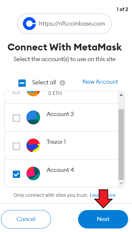Click Account 3's blue-green avatar
The image size is (132, 232).
(33, 117)
